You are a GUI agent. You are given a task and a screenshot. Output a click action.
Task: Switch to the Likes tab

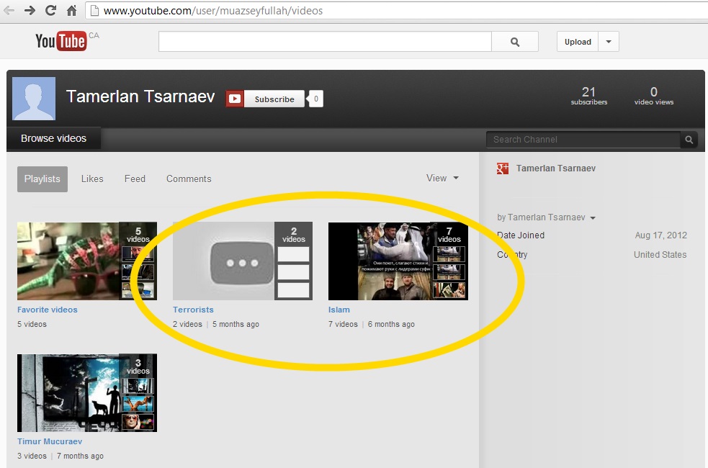click(92, 179)
